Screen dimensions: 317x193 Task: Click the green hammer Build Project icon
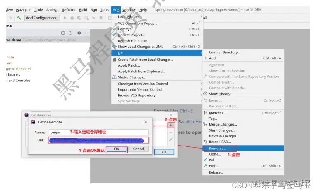click(x=19, y=18)
